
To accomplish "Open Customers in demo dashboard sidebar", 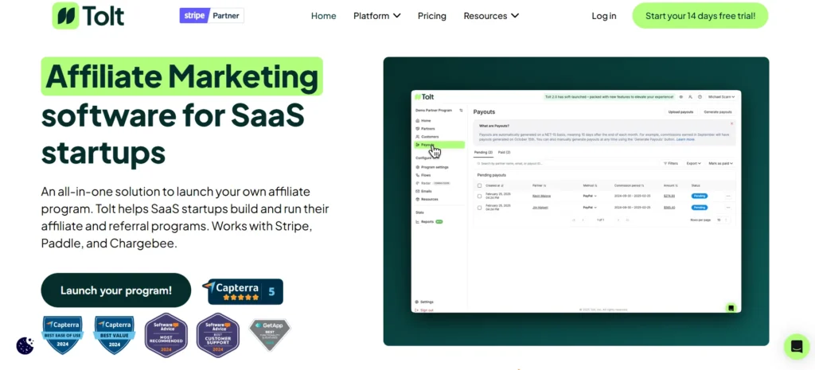I will [x=429, y=137].
